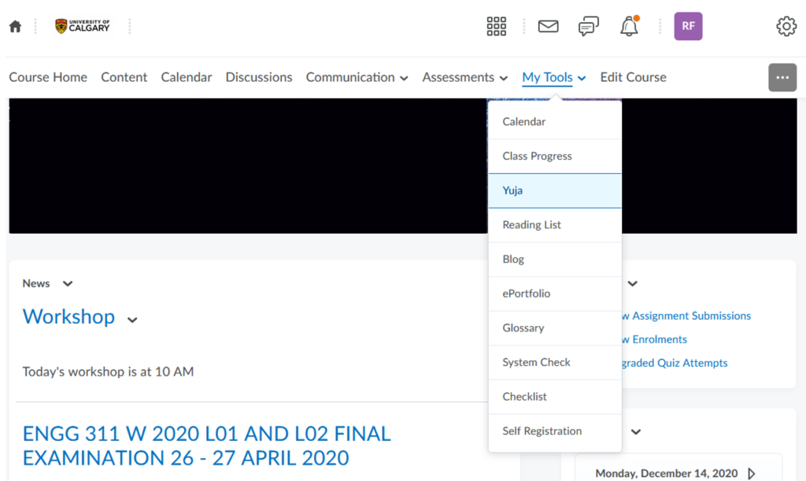
Task: Open the course selector grid icon
Action: (x=496, y=26)
